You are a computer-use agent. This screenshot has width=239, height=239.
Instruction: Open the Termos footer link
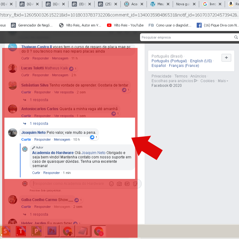pos(181,76)
